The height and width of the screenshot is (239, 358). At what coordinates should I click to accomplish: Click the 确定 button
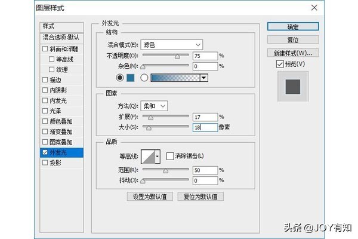tap(291, 27)
